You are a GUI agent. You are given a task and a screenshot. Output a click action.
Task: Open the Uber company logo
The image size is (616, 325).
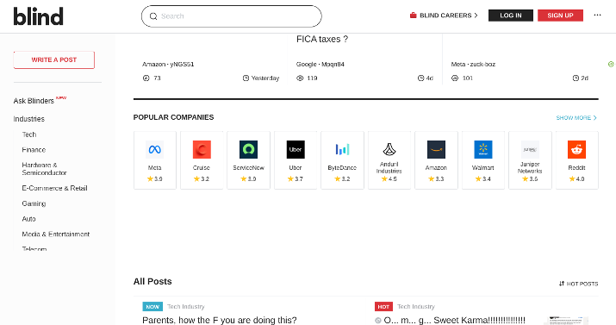point(296,149)
